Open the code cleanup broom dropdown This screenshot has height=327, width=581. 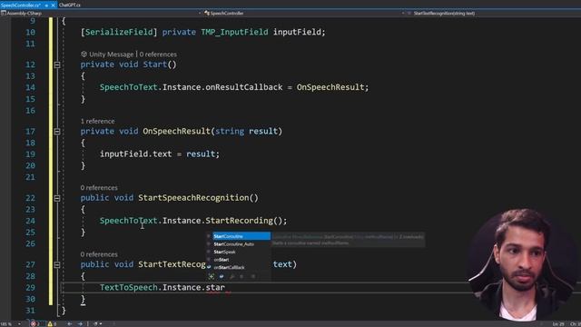(97, 324)
